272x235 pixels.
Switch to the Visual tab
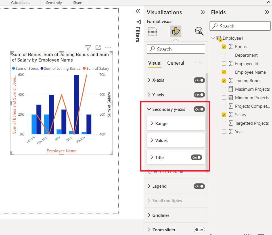[x=155, y=63]
